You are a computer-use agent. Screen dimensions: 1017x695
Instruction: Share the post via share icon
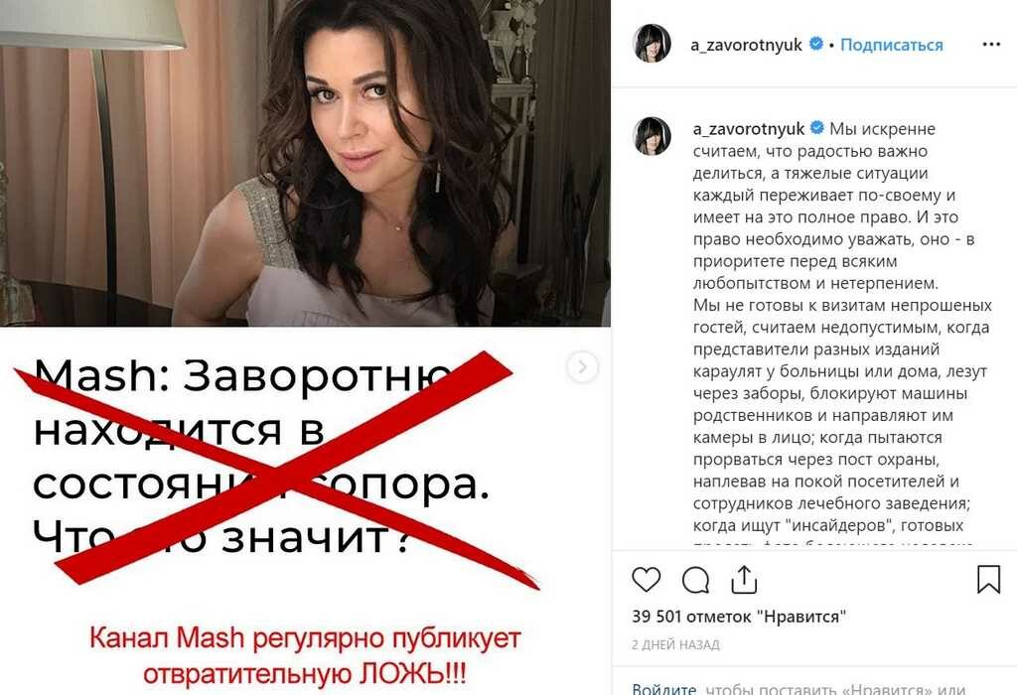(744, 579)
